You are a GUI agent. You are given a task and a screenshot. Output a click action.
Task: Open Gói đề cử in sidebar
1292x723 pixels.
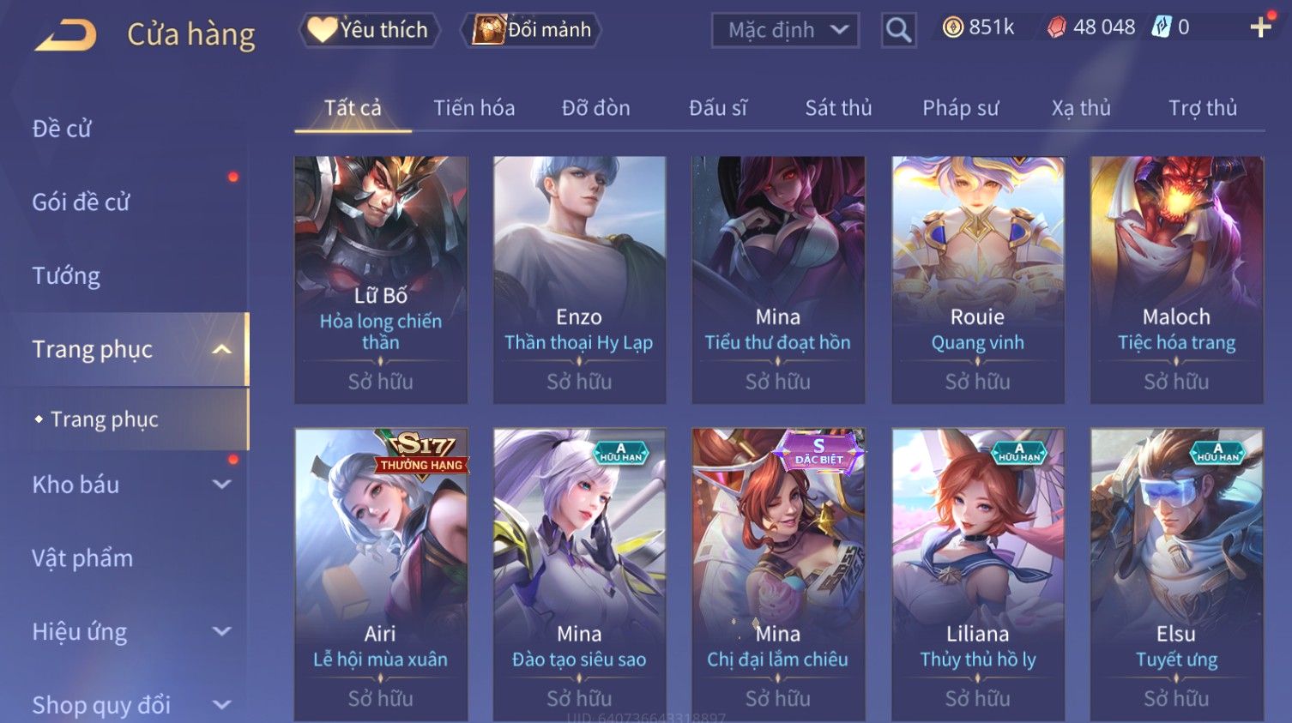click(81, 202)
